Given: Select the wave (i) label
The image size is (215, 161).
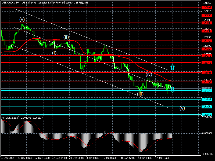Looking at the screenshot, I should (54, 53).
